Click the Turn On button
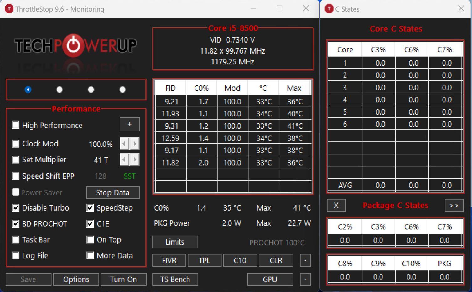 click(123, 279)
